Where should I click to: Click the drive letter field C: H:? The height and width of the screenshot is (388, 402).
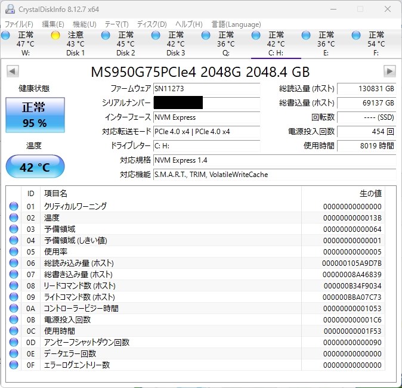click(206, 146)
